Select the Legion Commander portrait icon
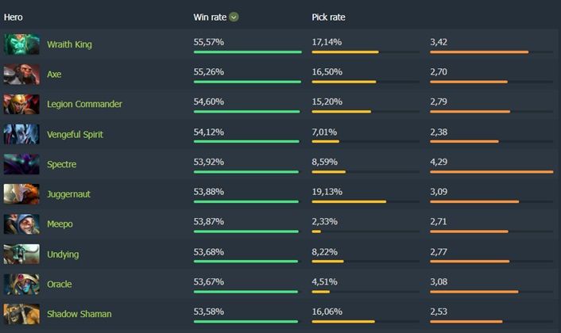 pos(21,105)
